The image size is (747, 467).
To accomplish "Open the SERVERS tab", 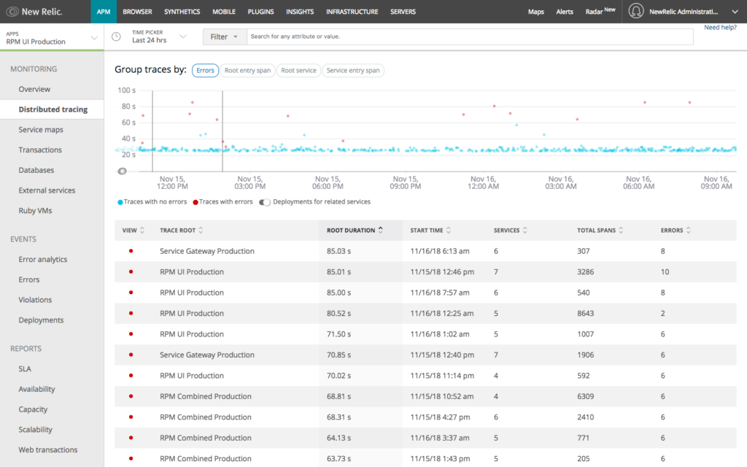I will click(x=403, y=12).
